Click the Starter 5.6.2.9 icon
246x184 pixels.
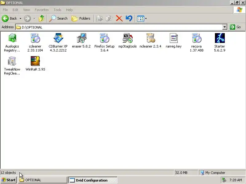coord(220,38)
